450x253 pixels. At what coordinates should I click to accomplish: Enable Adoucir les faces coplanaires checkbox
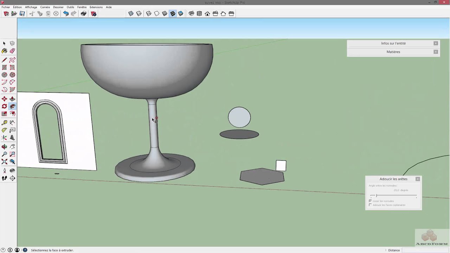point(370,205)
